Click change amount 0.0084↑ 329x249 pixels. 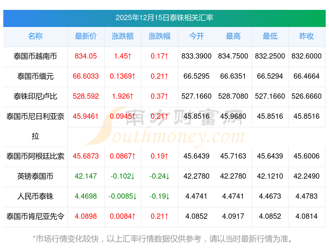click(123, 216)
